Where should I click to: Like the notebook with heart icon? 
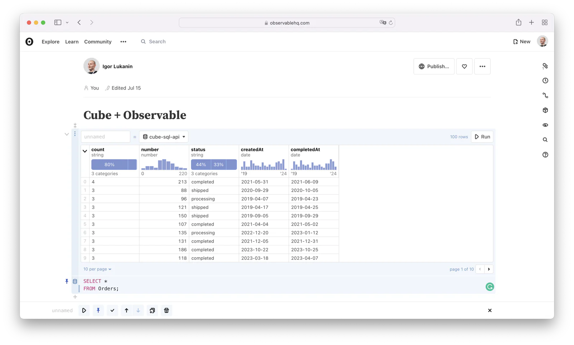464,66
